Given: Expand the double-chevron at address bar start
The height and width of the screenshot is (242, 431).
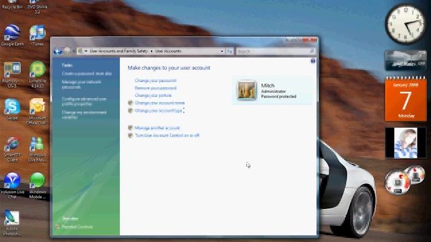Looking at the screenshot, I should point(86,51).
